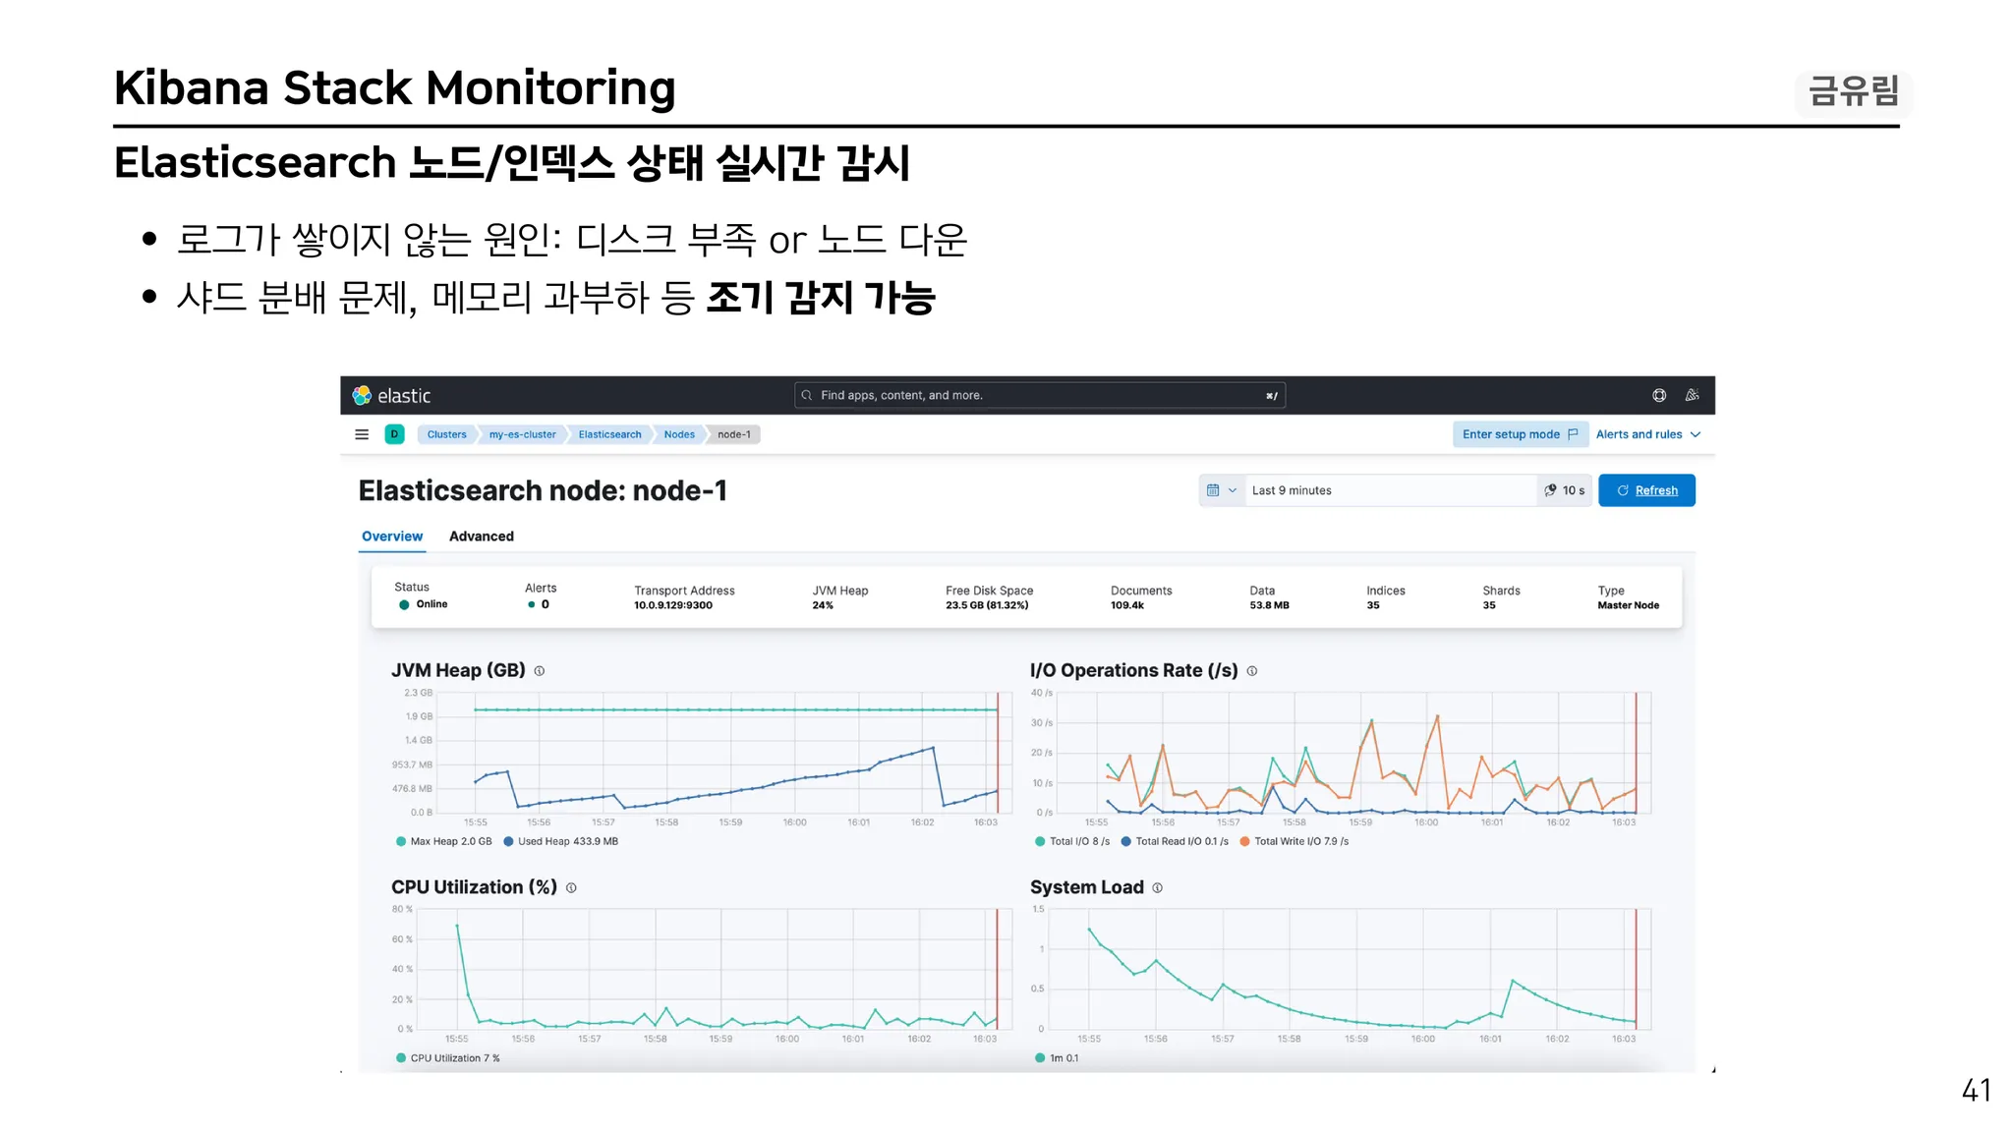Open the date quick menu chevron

coord(1233,490)
